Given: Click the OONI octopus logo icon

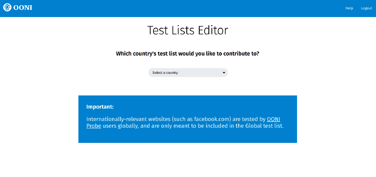Looking at the screenshot, I should (x=7, y=7).
